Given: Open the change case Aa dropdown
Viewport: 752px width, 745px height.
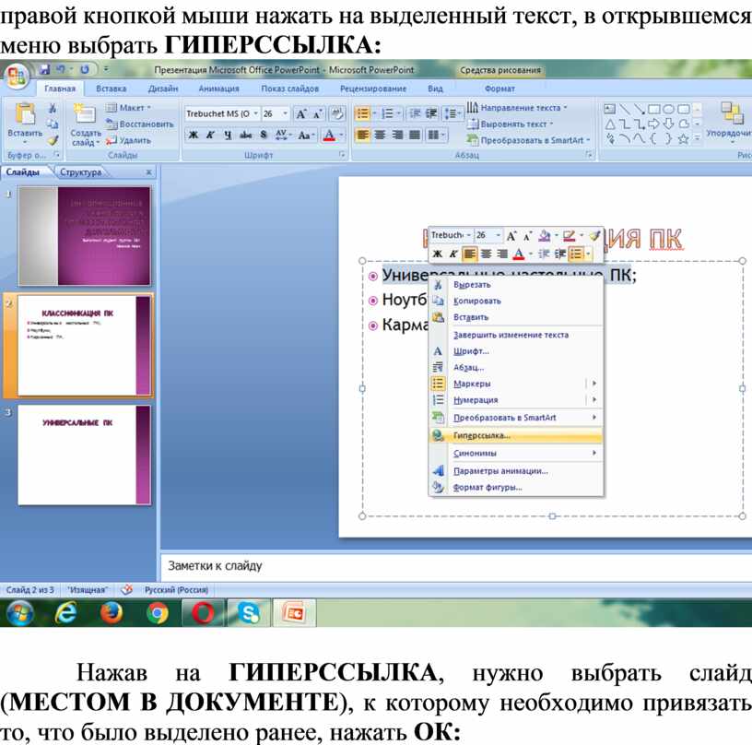Looking at the screenshot, I should (x=306, y=136).
